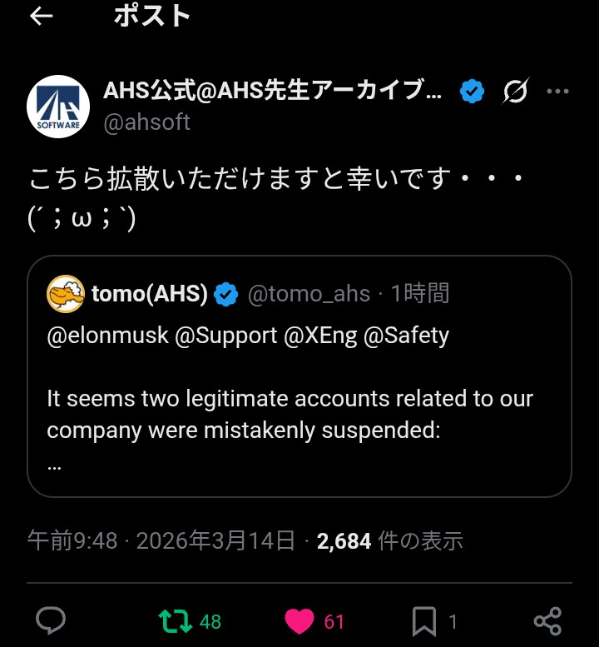Tap the tomo(AHS) avatar in quoted post
The image size is (599, 647).
66,293
